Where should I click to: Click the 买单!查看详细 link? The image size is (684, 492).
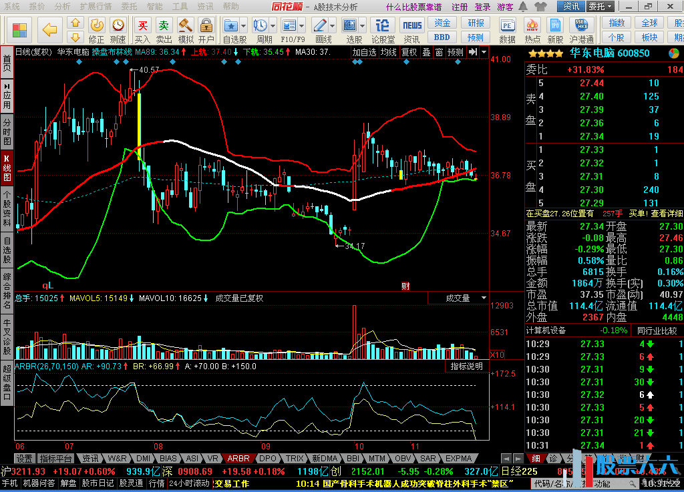[655, 214]
